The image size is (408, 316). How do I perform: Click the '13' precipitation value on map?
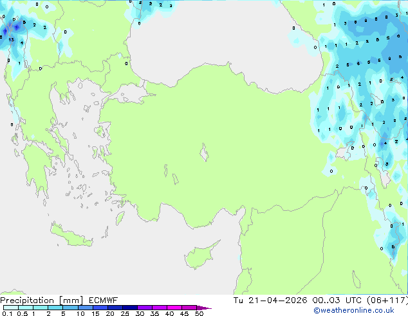click(12, 39)
